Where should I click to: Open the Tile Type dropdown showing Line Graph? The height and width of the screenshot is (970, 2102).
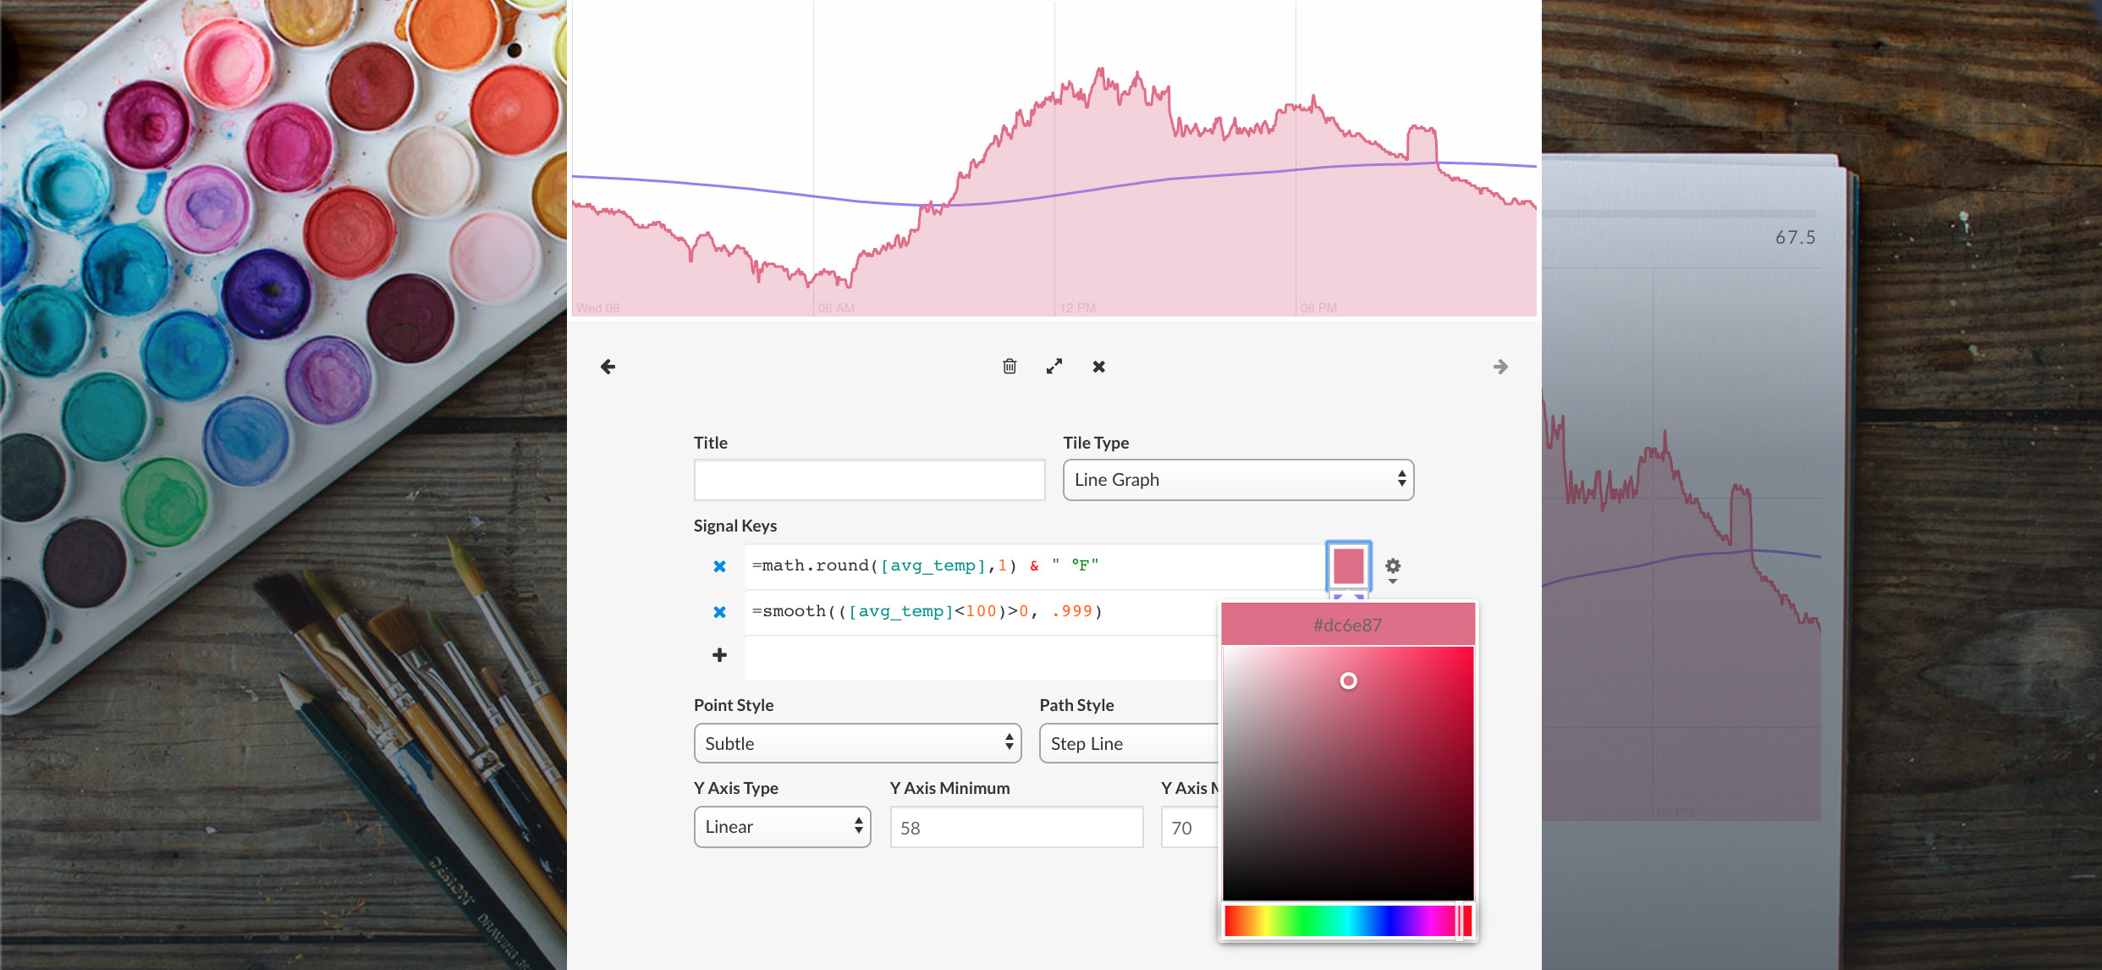coord(1237,479)
